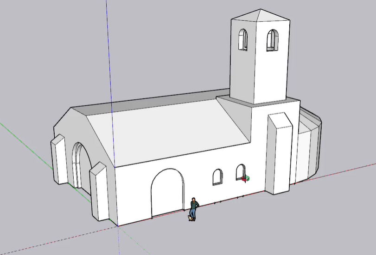Click the front buttress at the building corner
The image size is (376, 255).
(99, 191)
